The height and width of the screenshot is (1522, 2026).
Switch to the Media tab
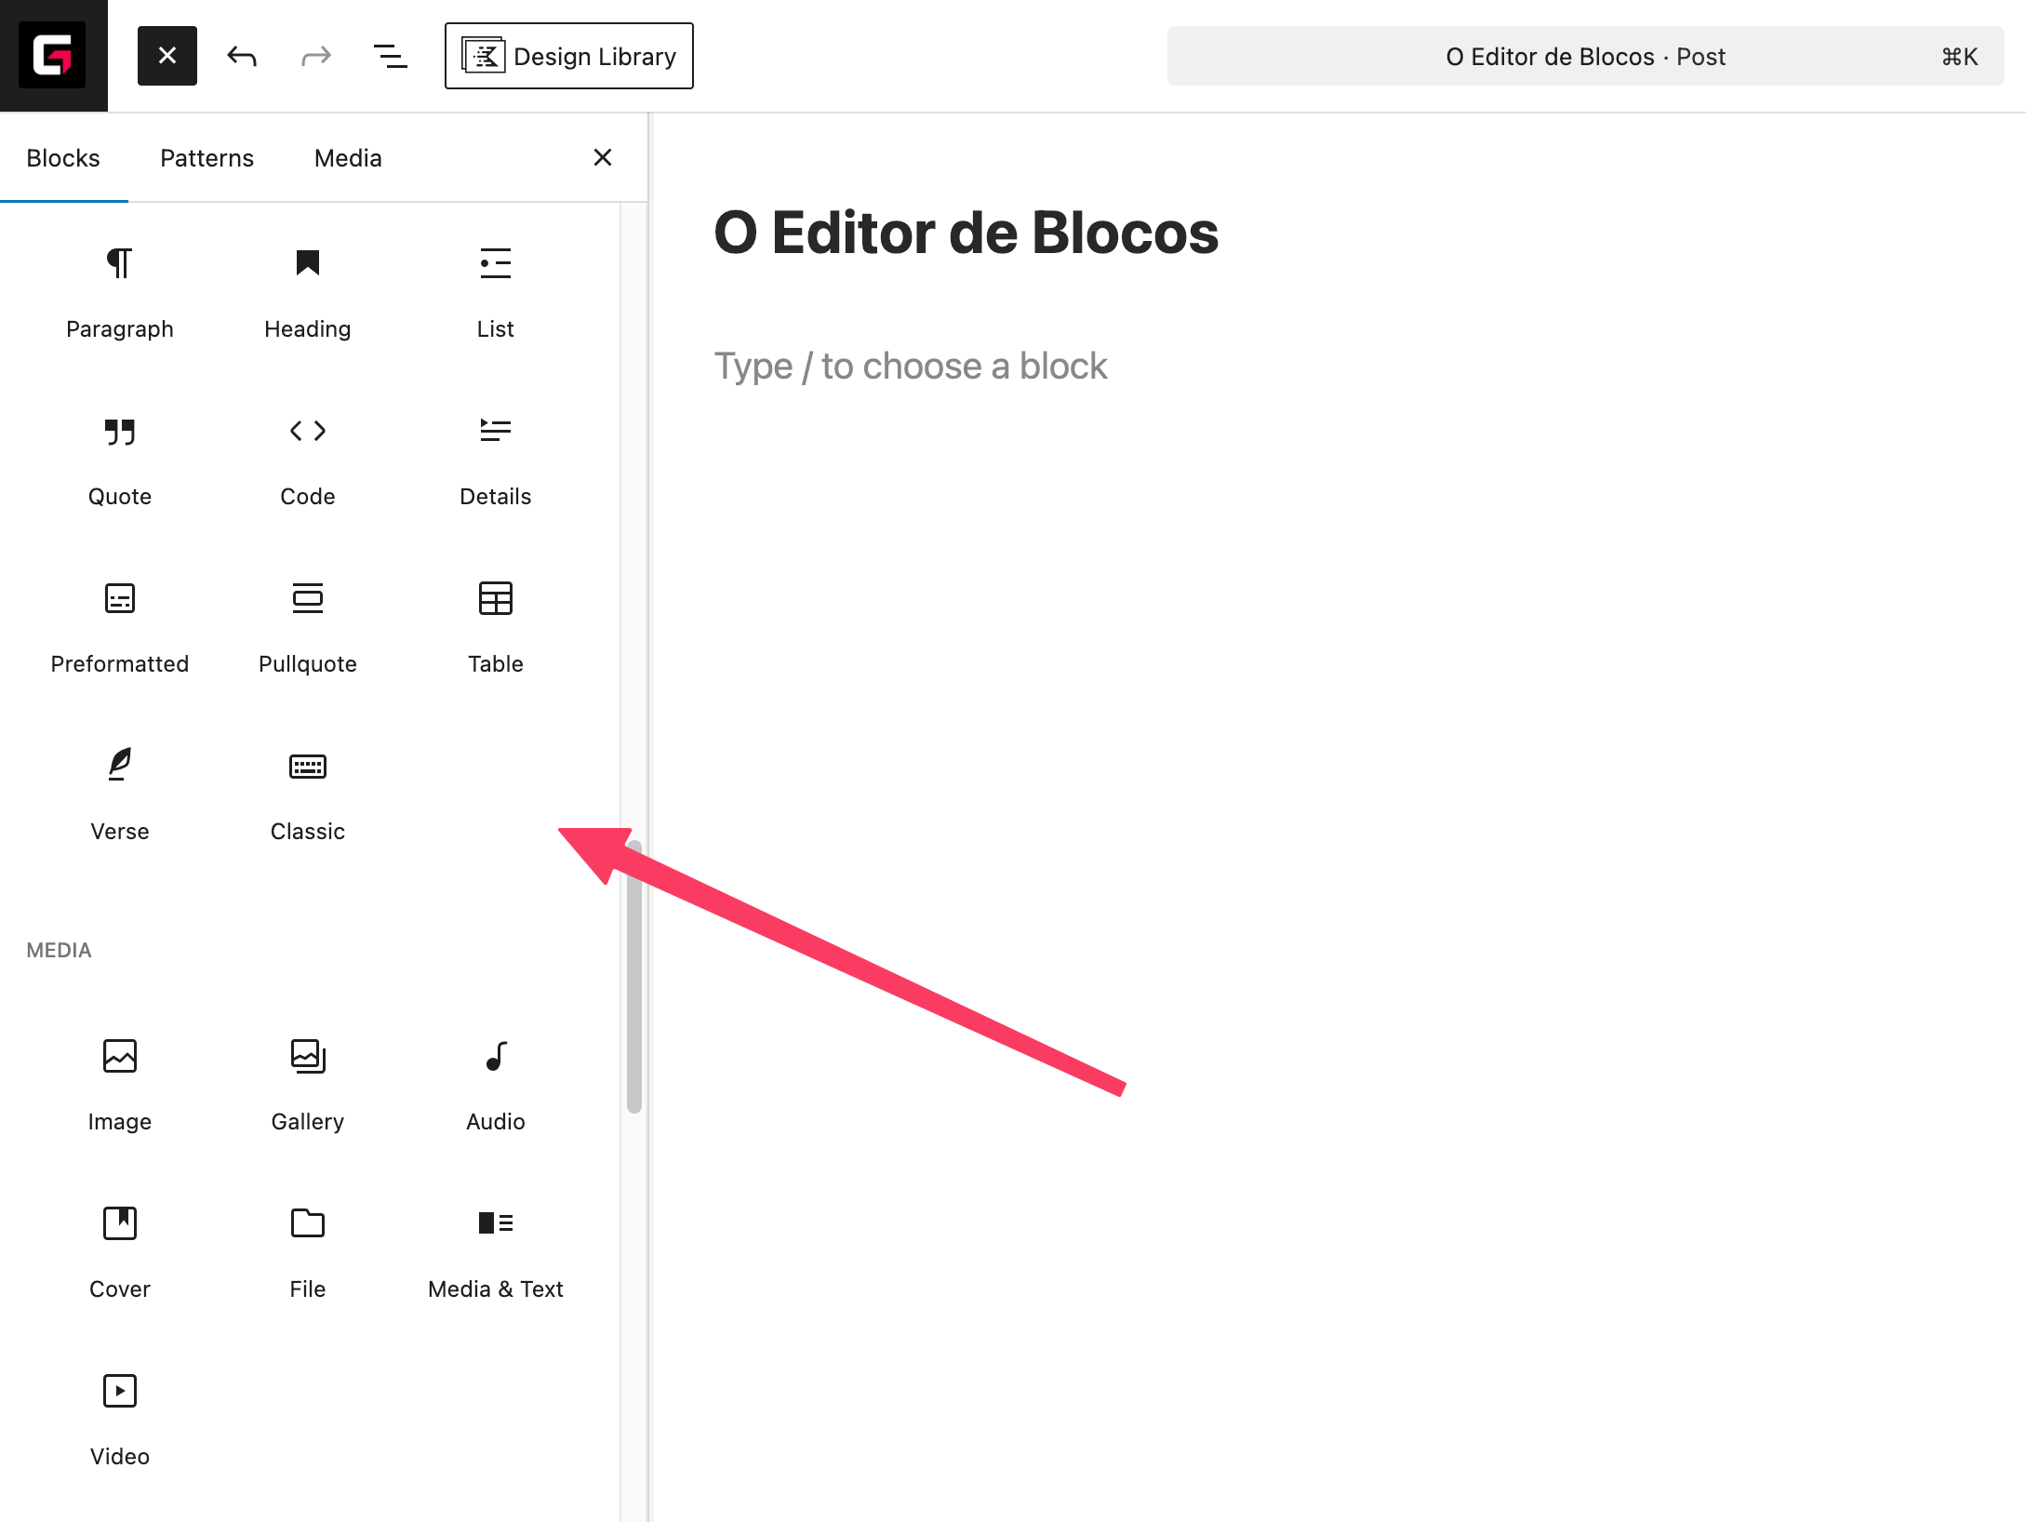347,157
